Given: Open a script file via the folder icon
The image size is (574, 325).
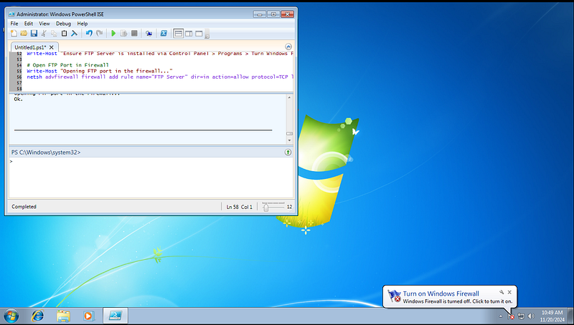Looking at the screenshot, I should point(24,34).
